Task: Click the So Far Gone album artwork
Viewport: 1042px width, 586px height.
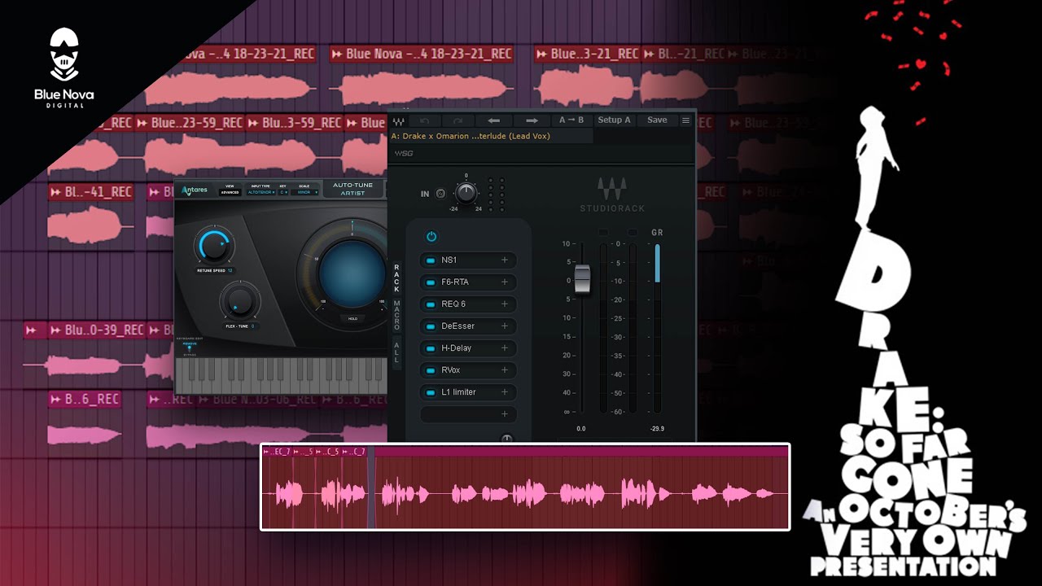Action: click(x=913, y=289)
